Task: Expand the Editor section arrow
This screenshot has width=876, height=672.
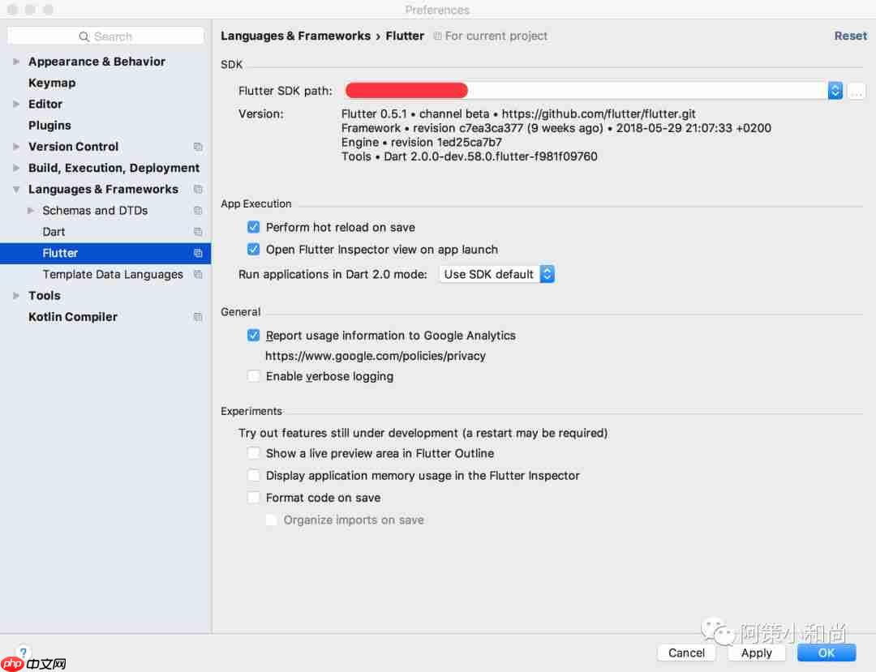Action: pyautogui.click(x=16, y=104)
